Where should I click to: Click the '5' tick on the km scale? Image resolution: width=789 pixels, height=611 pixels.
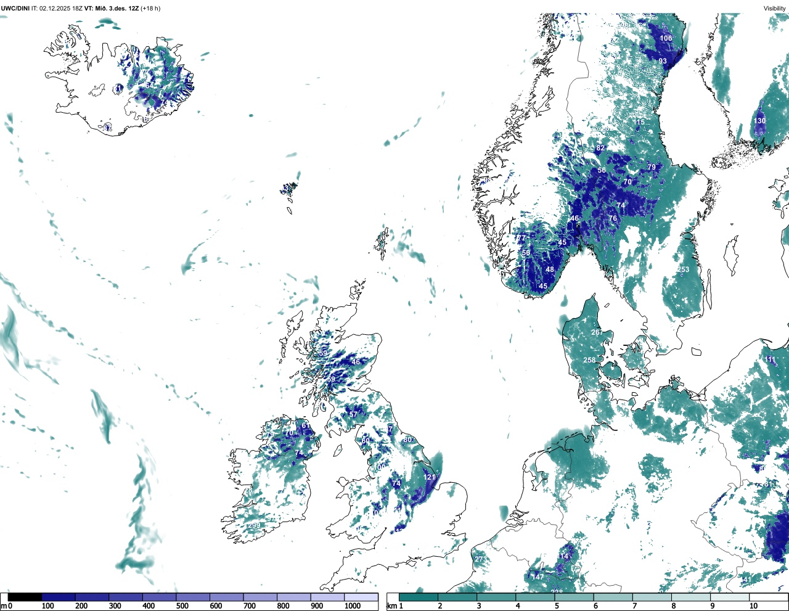coord(556,606)
